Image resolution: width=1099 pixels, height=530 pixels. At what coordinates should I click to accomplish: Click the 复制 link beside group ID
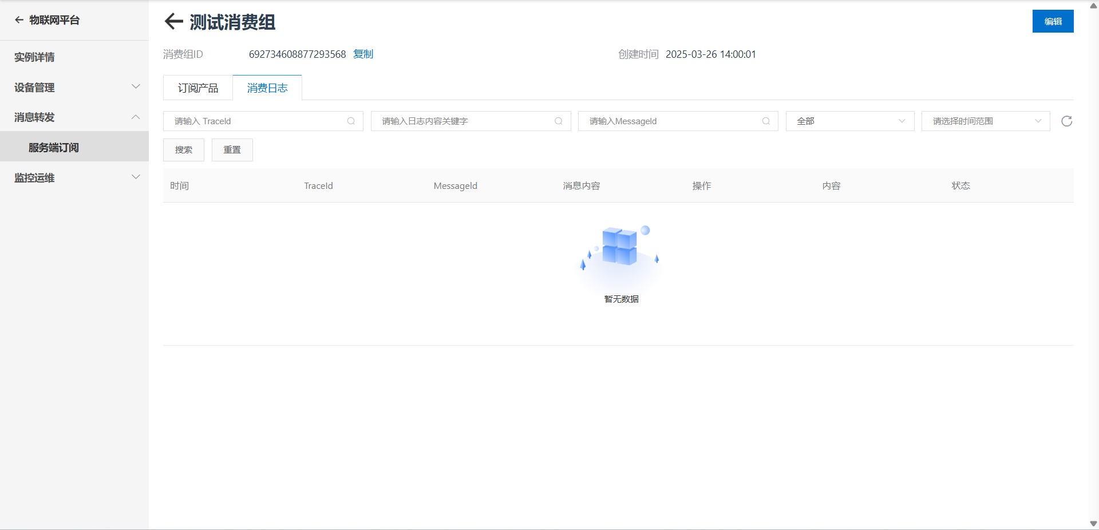point(363,54)
